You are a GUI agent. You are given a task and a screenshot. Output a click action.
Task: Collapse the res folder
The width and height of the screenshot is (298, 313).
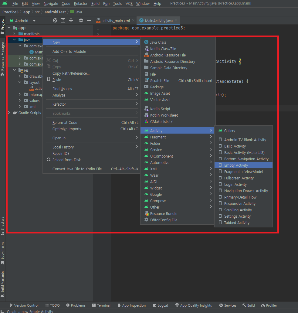point(14,70)
